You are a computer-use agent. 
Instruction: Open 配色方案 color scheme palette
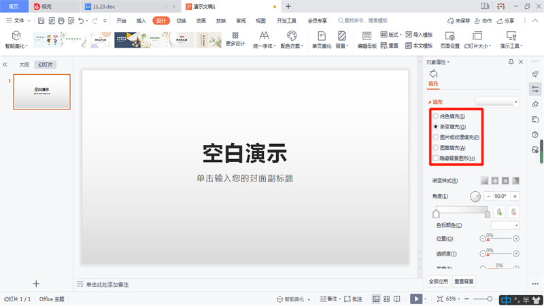tap(292, 40)
